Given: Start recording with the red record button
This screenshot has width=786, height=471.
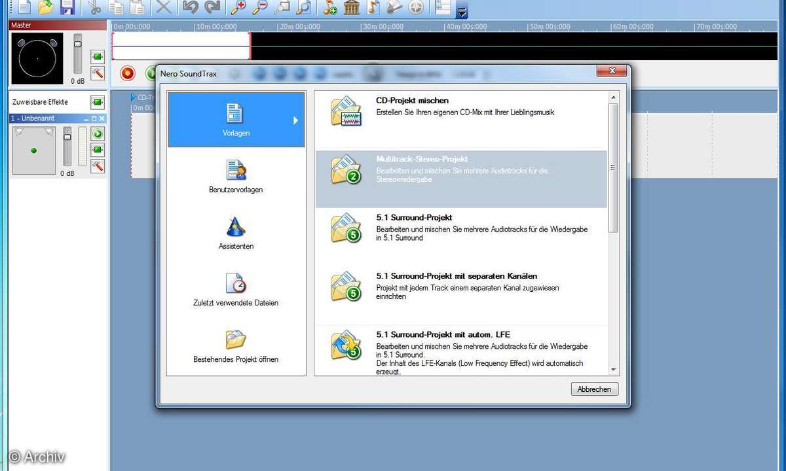Looking at the screenshot, I should (x=128, y=73).
